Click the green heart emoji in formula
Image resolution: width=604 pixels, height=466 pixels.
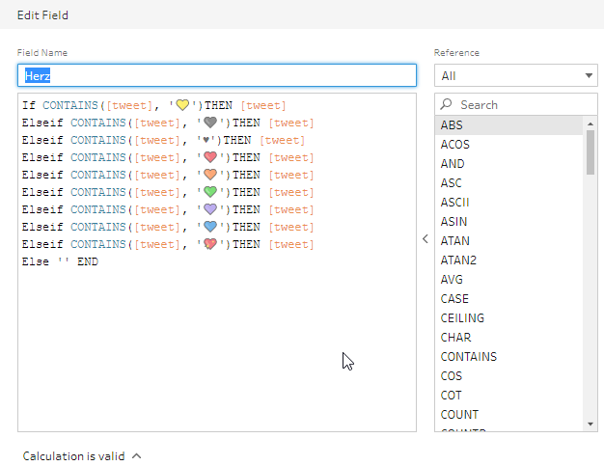(210, 192)
